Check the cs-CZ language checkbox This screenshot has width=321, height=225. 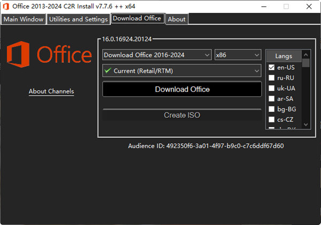pos(271,120)
